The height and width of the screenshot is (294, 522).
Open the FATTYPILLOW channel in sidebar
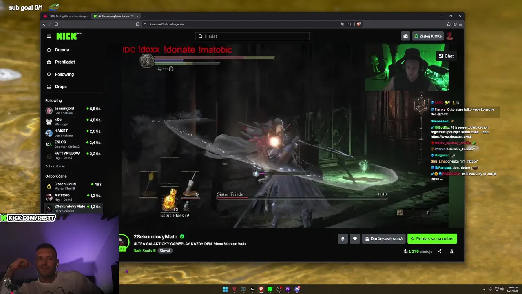tap(73, 155)
